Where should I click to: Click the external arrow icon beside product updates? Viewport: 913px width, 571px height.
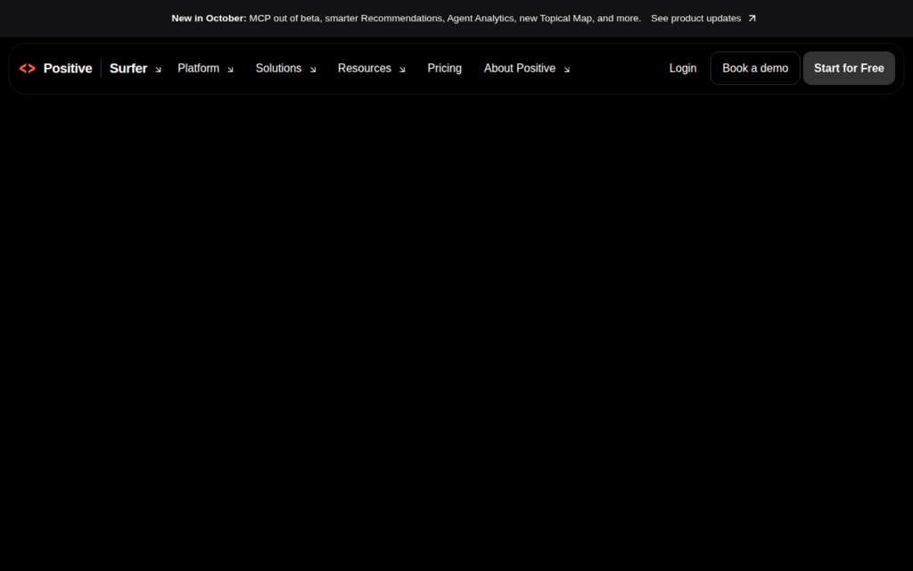click(752, 19)
